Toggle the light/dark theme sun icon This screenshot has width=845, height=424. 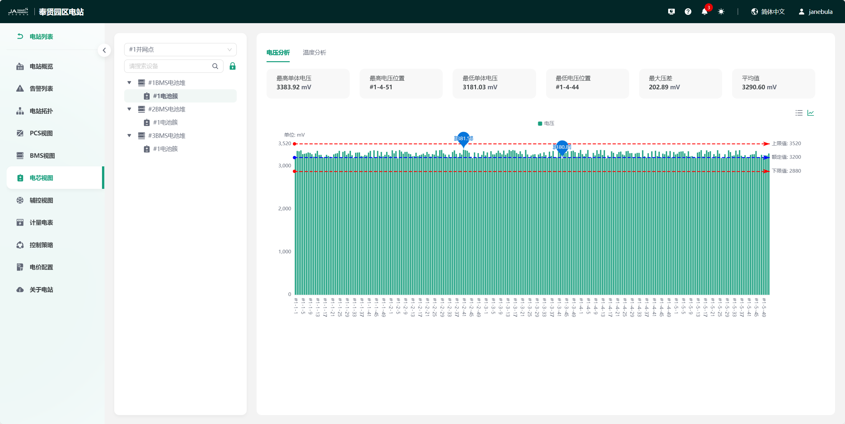click(x=721, y=12)
